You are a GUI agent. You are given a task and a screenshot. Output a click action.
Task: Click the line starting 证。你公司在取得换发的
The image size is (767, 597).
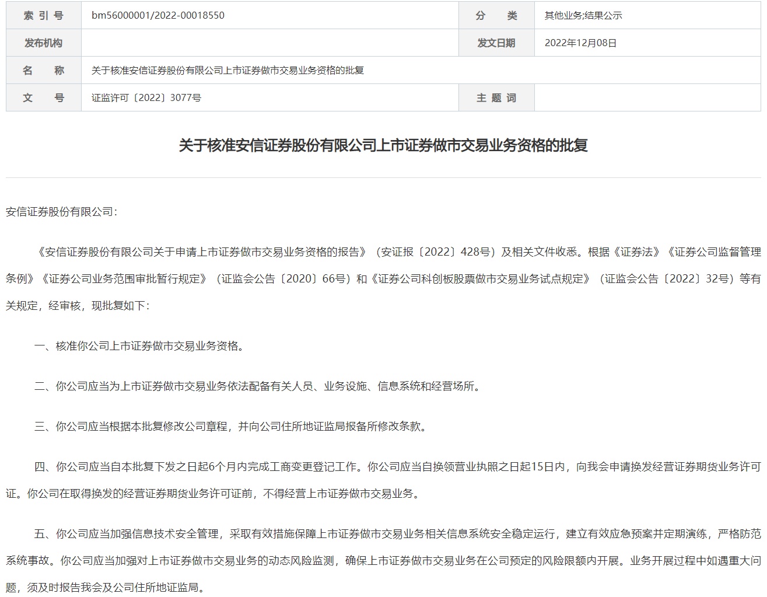[x=212, y=494]
